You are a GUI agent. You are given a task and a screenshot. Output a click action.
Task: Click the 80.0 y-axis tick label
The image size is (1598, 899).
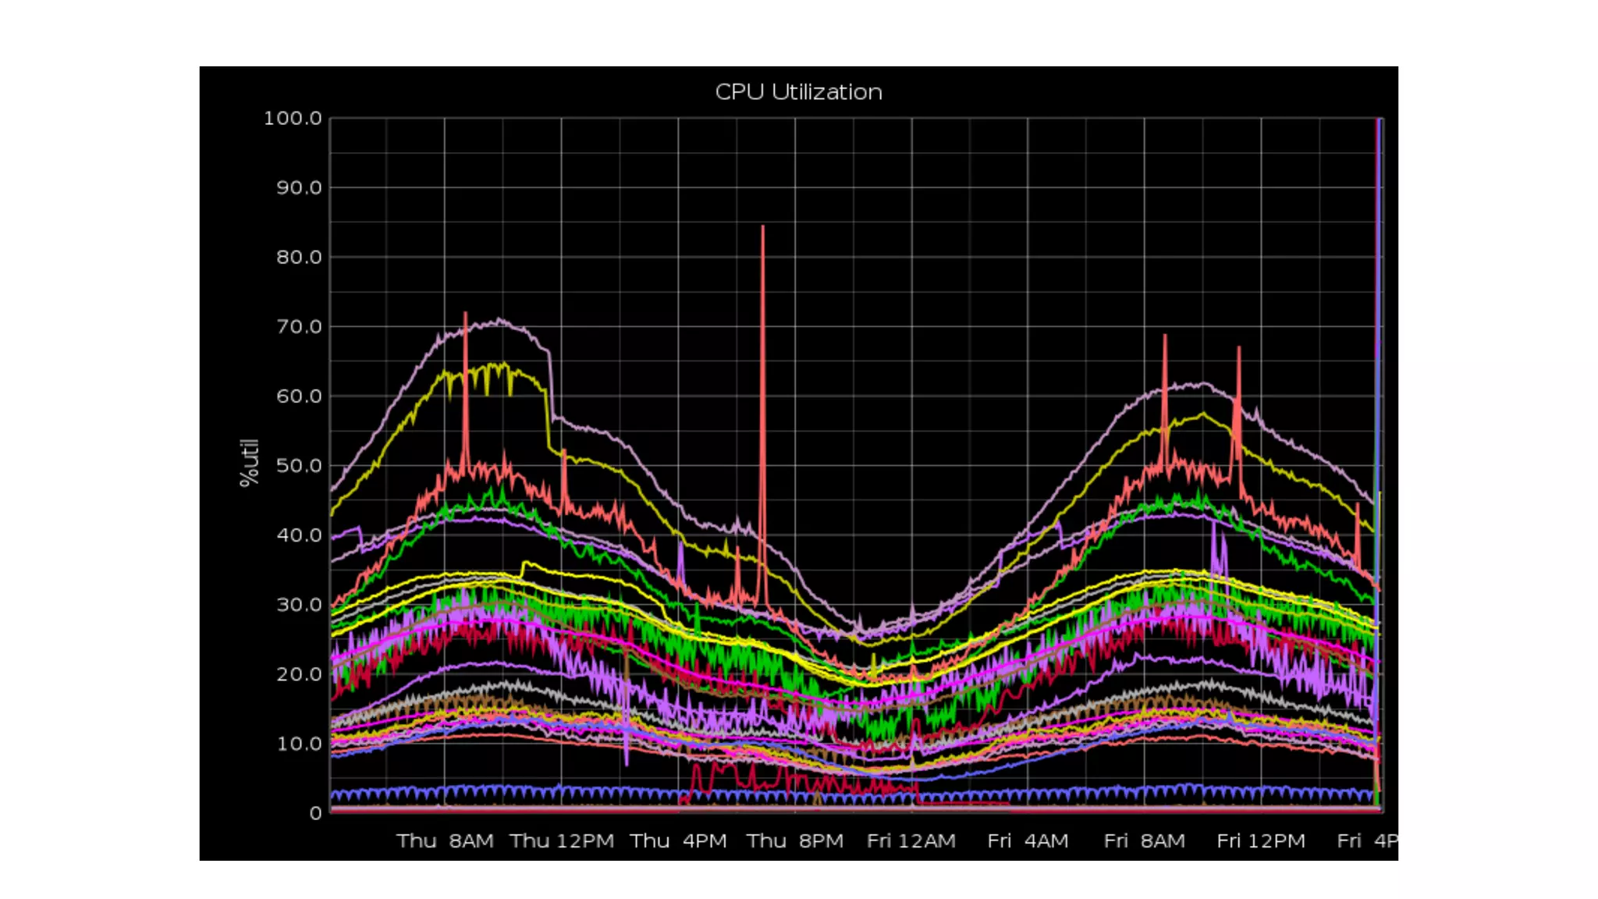[299, 258]
